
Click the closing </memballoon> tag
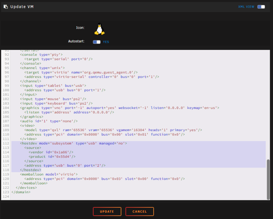click(34, 183)
